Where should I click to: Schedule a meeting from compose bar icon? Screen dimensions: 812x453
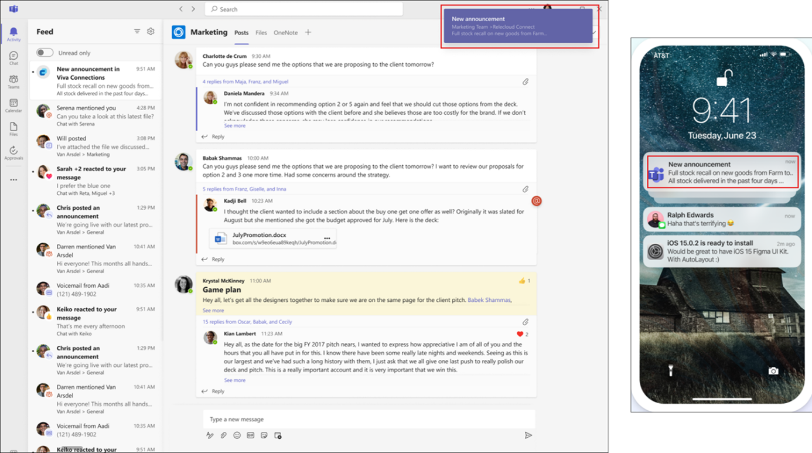(x=278, y=435)
